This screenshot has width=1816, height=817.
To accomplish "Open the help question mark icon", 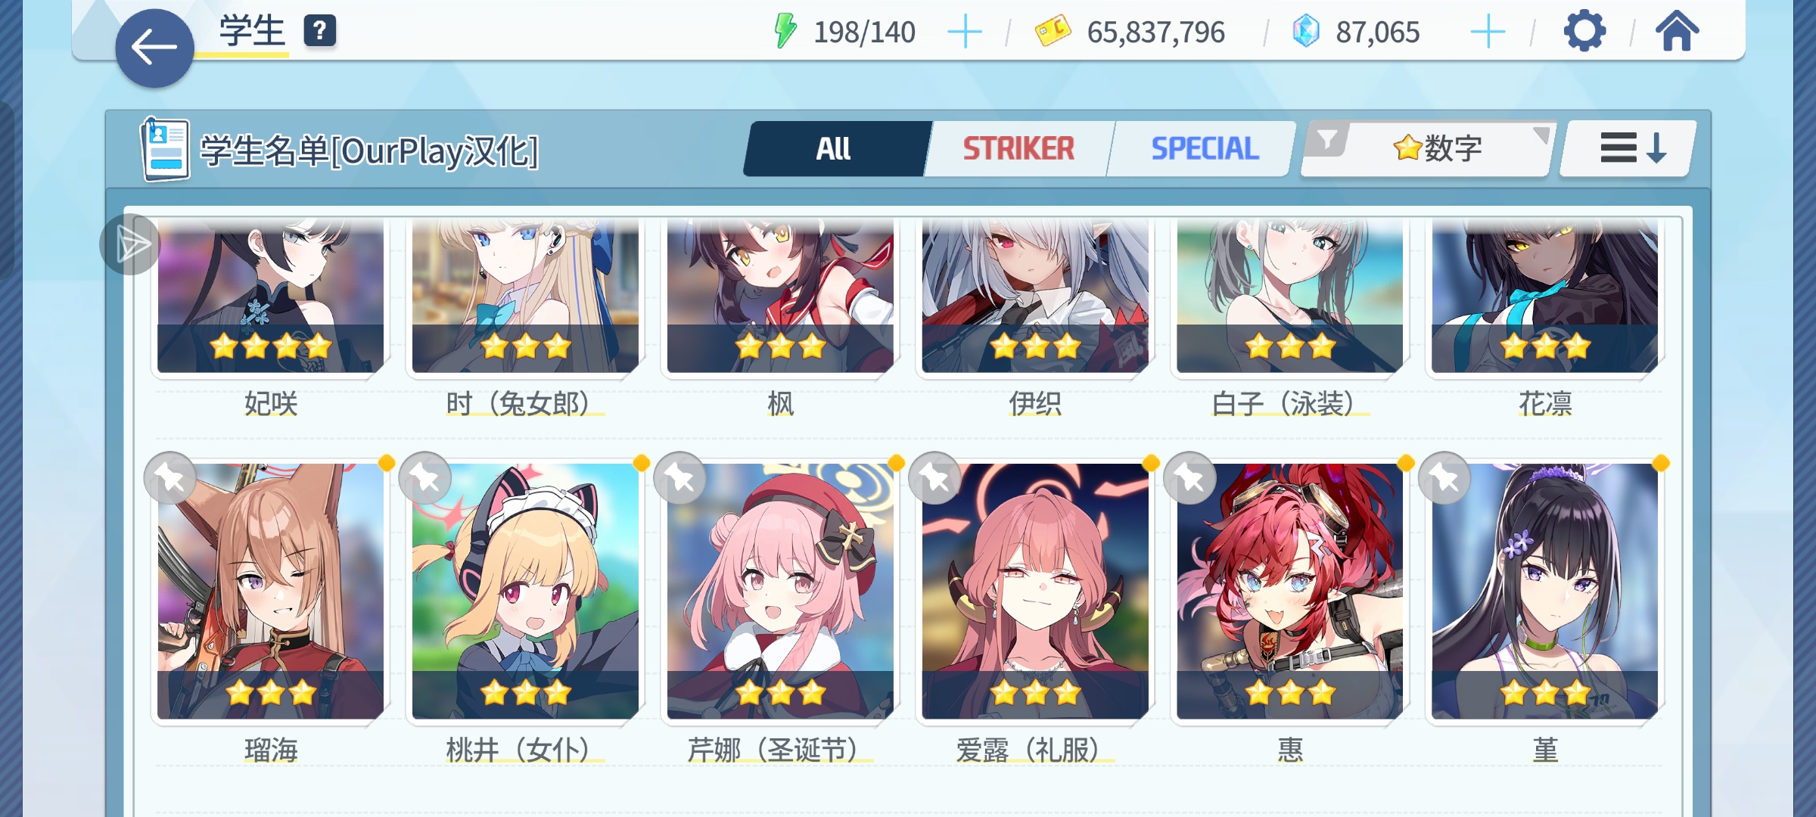I will click(x=320, y=32).
